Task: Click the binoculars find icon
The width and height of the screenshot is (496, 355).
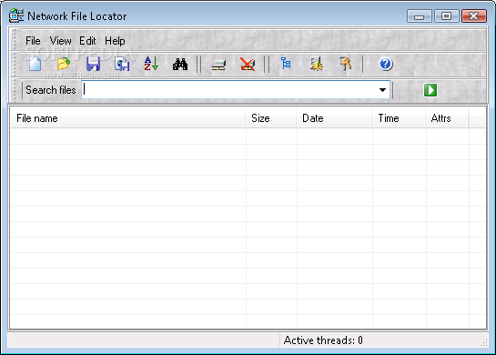Action: coord(180,64)
